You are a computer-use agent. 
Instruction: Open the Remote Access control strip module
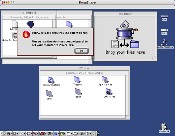pos(29,134)
